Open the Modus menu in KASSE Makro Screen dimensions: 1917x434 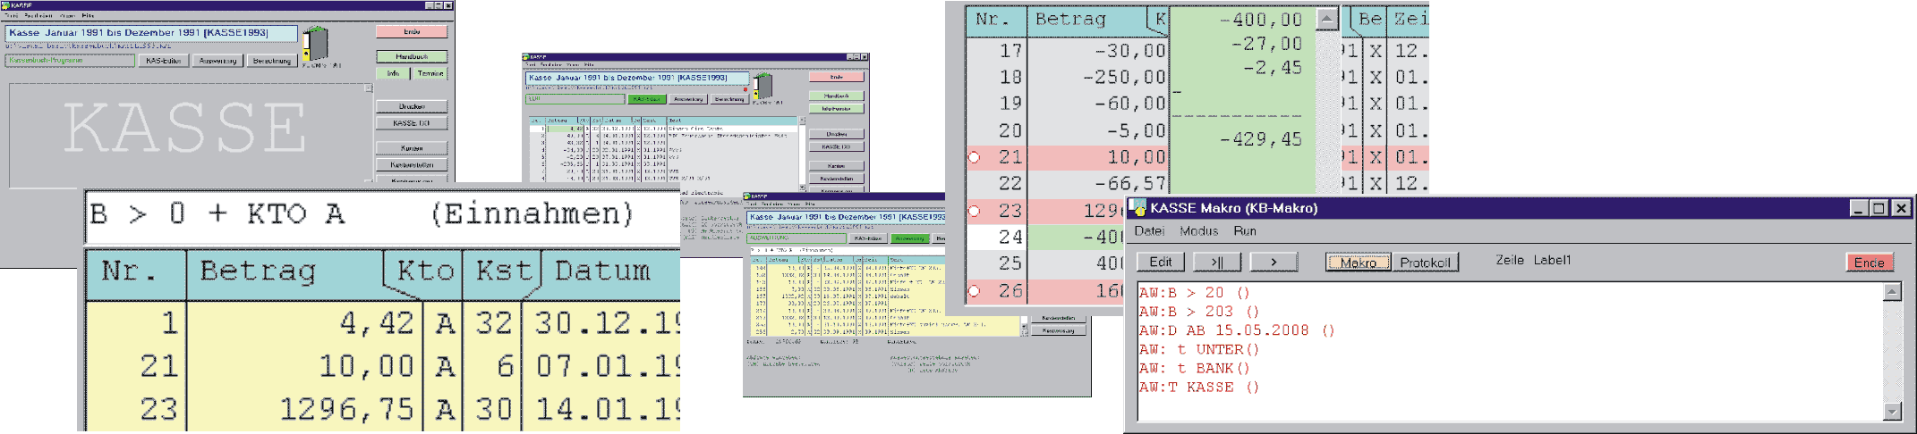1198,231
